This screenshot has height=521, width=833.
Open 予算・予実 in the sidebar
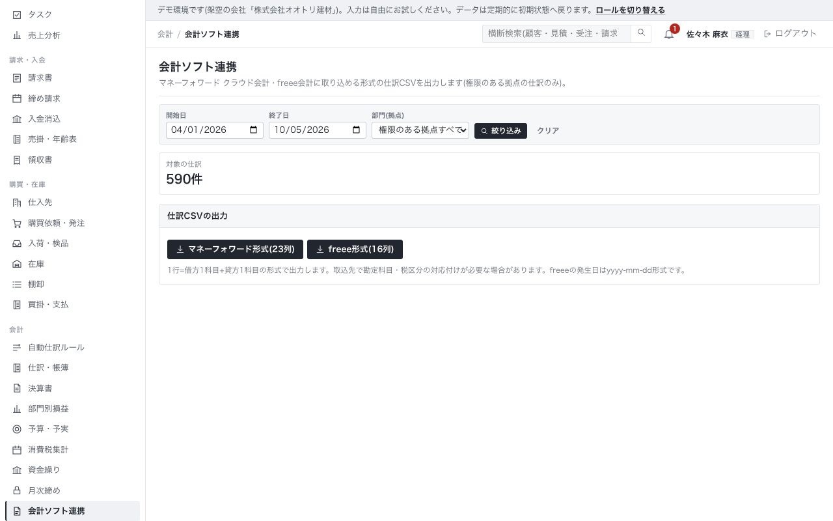(x=72, y=429)
